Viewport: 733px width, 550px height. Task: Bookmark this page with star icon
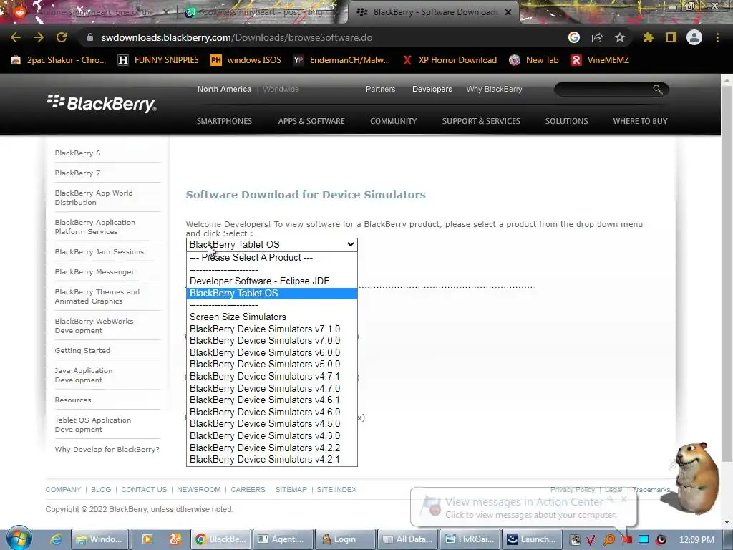click(620, 37)
